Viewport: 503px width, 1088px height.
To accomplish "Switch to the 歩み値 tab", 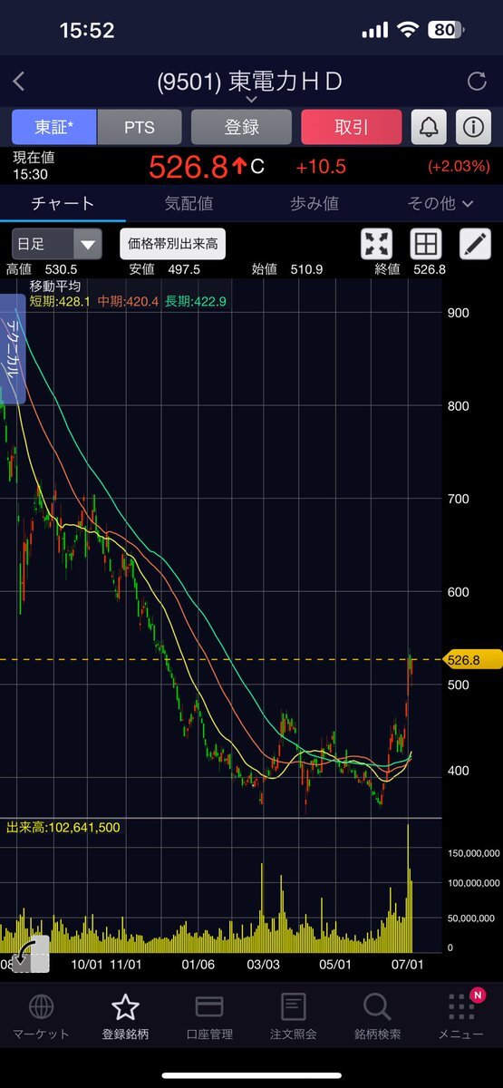I will coord(314,203).
